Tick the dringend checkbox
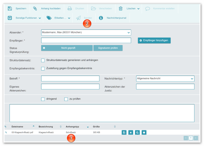The width and height of the screenshot is (204, 146). 43,99
